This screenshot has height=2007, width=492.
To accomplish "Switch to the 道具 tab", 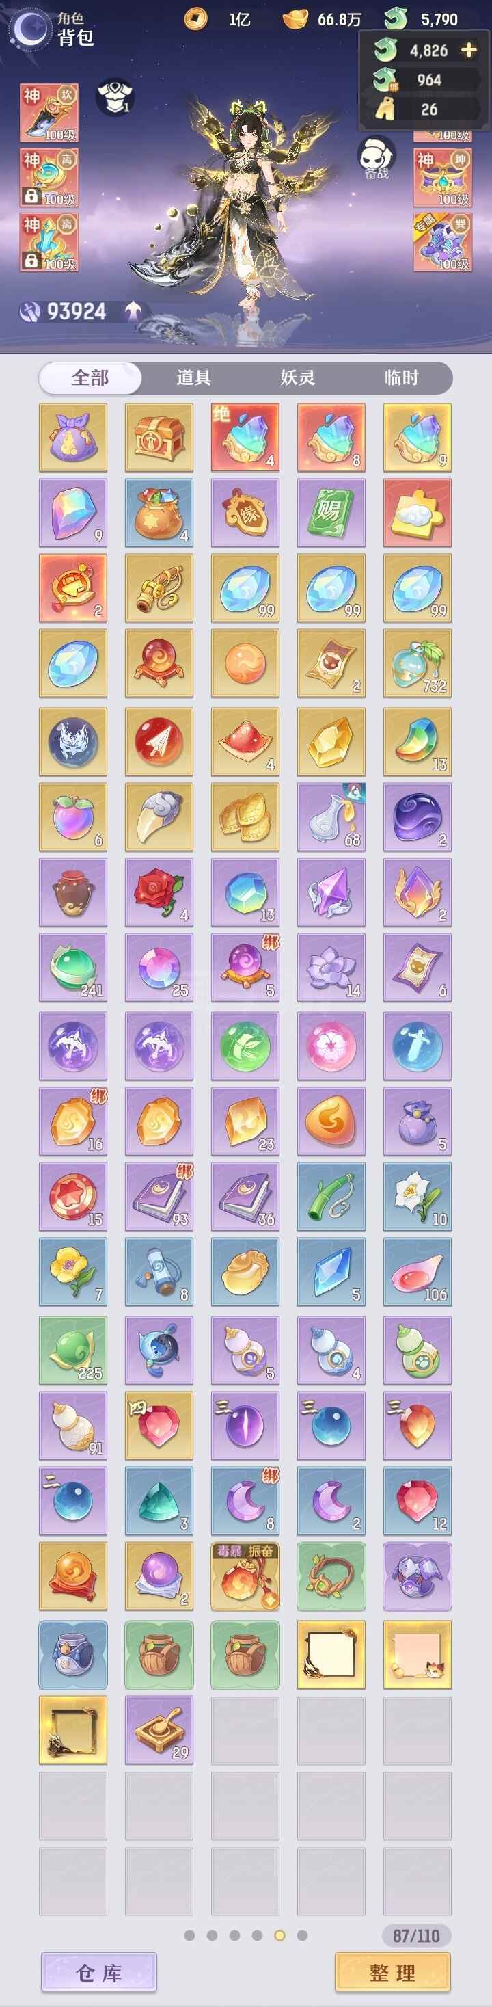I will [194, 378].
